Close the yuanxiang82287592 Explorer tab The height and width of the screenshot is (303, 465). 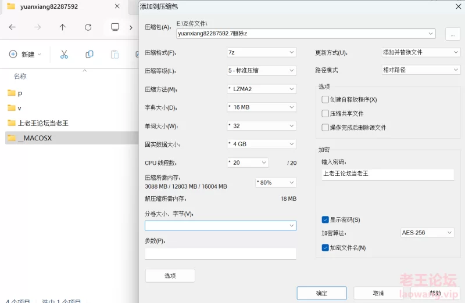coord(117,6)
